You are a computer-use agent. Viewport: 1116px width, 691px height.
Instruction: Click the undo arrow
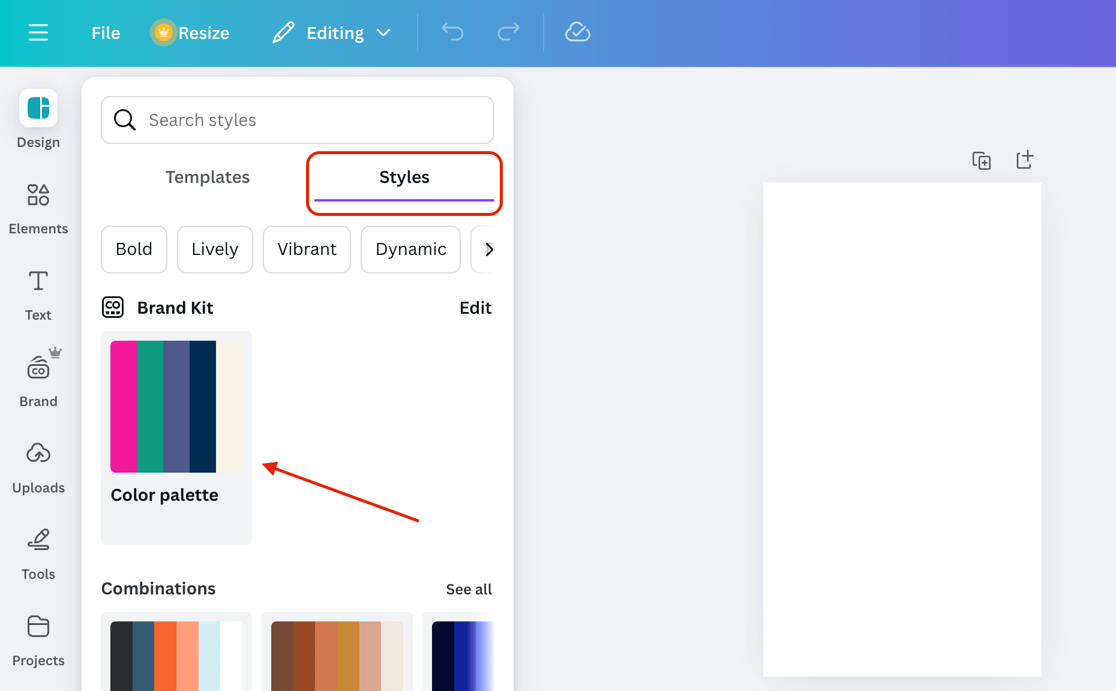pyautogui.click(x=453, y=32)
